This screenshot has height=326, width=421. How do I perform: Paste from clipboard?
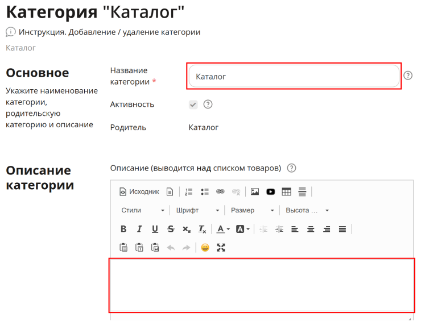pos(123,248)
